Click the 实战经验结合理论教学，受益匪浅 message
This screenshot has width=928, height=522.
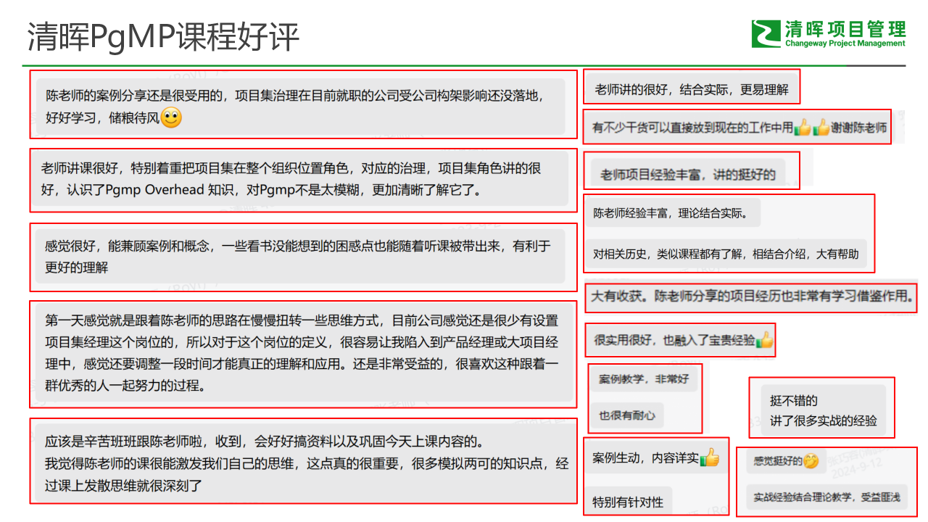pyautogui.click(x=826, y=497)
